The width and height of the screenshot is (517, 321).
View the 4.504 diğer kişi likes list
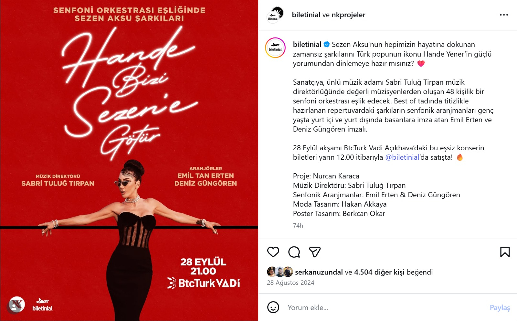pos(379,272)
